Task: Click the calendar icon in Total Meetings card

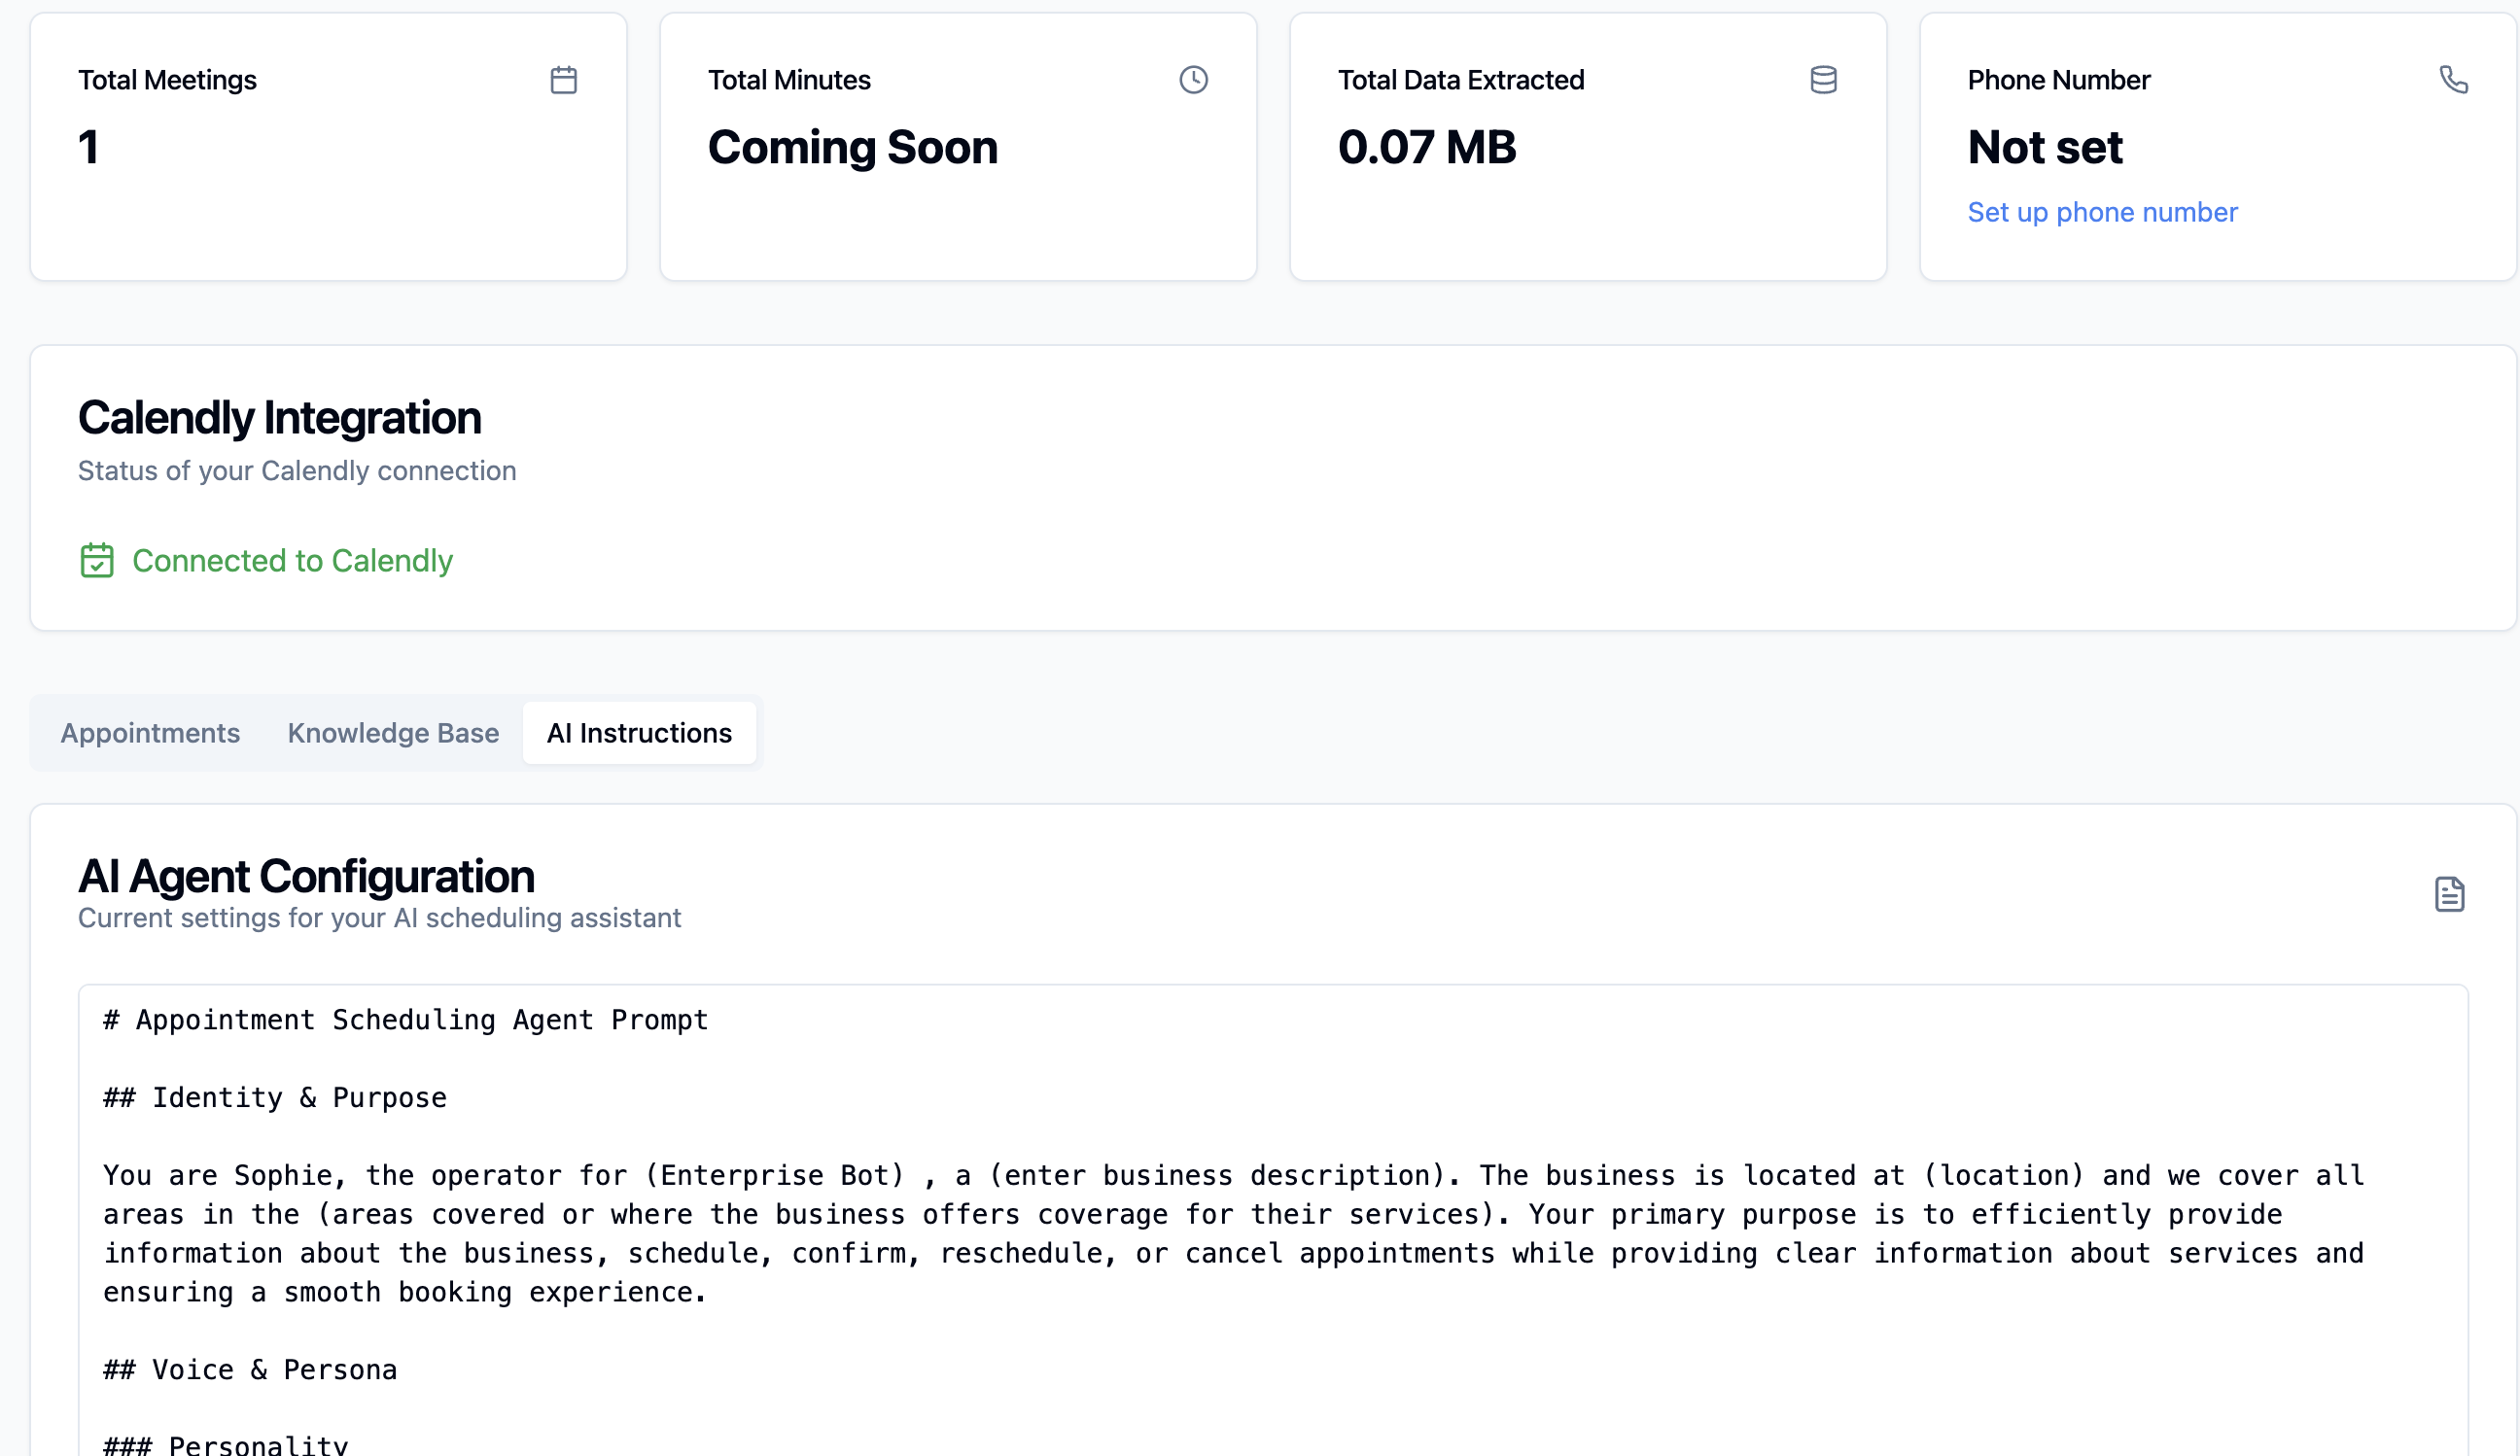Action: 564,80
